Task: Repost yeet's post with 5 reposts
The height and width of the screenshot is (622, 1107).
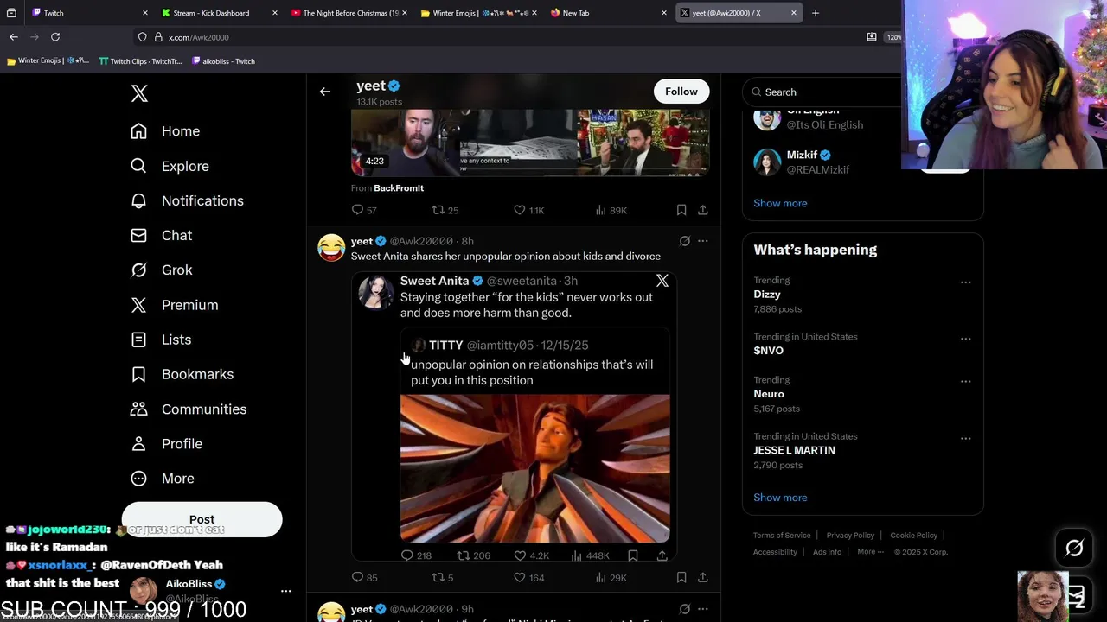Action: coord(443,577)
